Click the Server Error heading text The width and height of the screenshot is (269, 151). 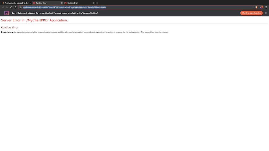point(34,20)
